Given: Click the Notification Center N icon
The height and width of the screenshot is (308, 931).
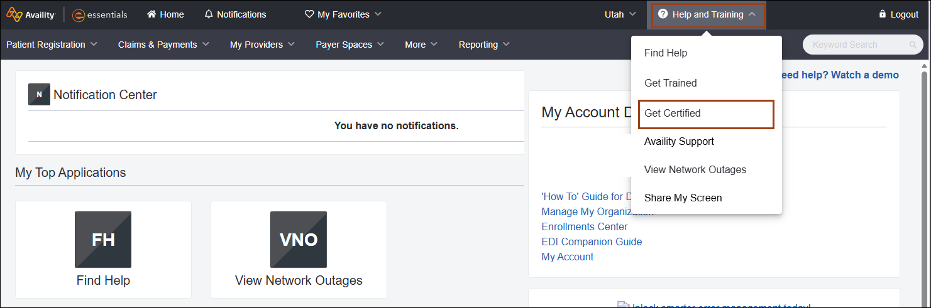Looking at the screenshot, I should [39, 95].
